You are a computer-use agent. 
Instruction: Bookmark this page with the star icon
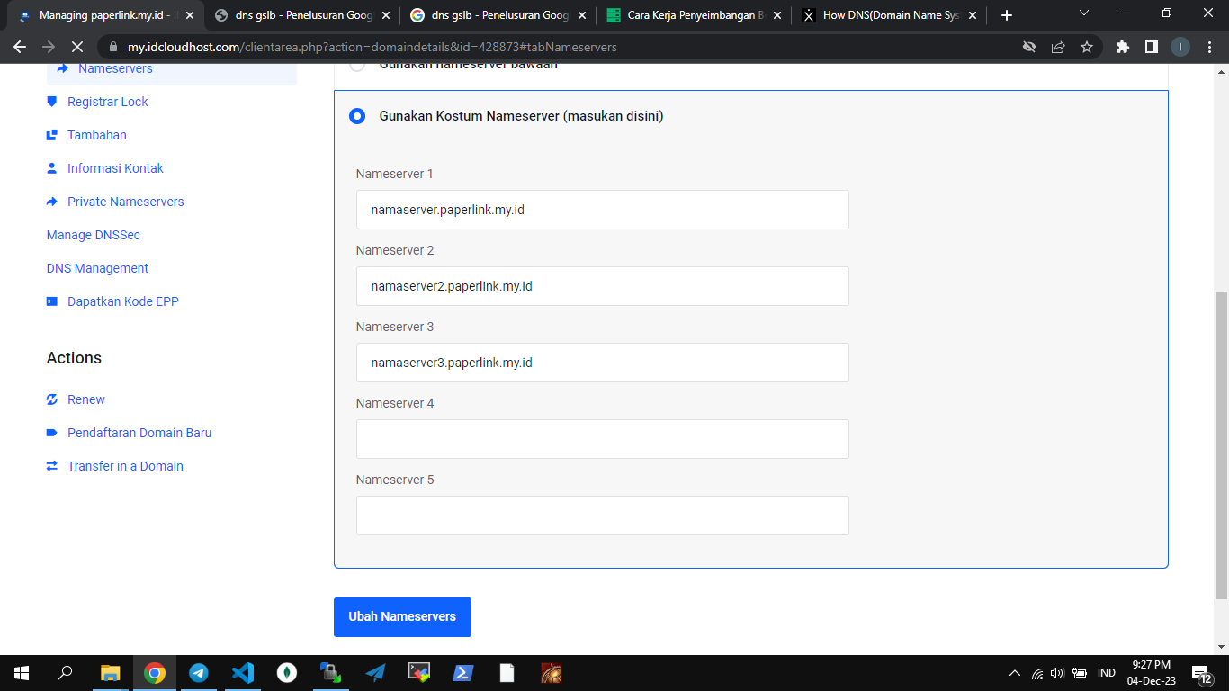[x=1087, y=47]
